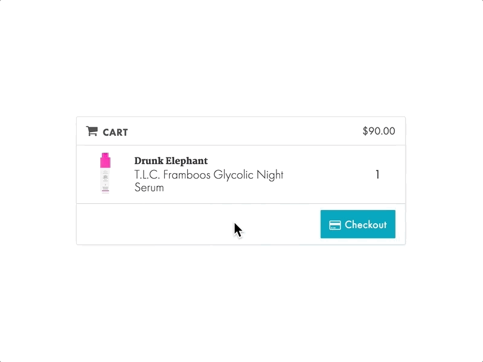Click the shopping cart icon
483x362 pixels.
coord(92,131)
